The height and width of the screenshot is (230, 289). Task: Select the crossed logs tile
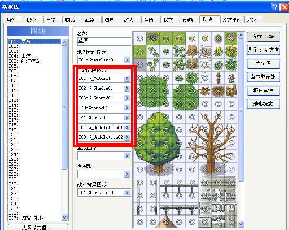pos(205,91)
